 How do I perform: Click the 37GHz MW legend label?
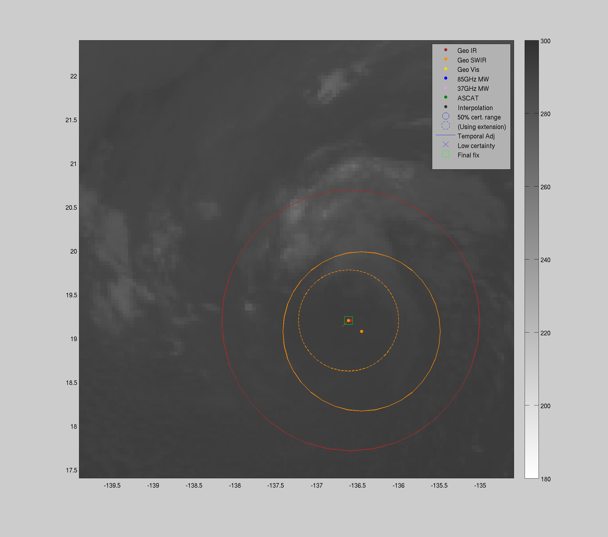pos(473,89)
